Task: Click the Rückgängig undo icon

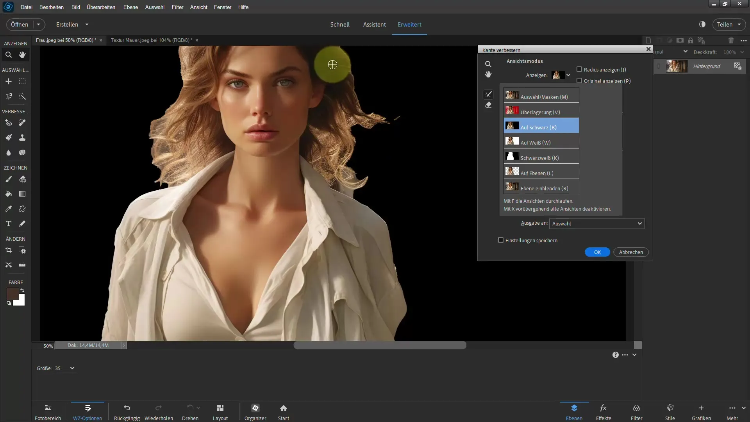Action: [127, 408]
